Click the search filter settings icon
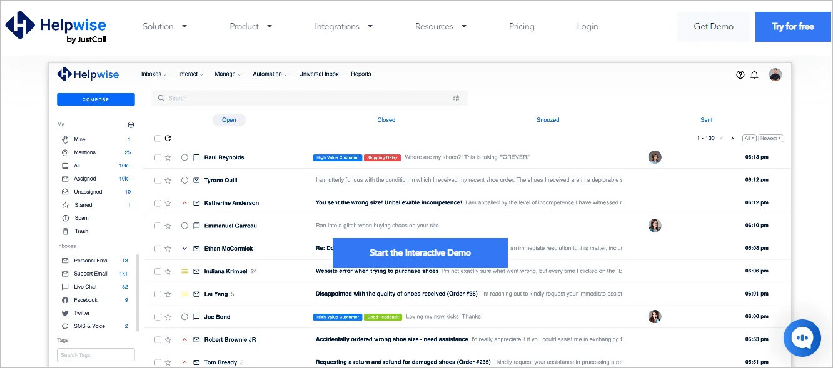The width and height of the screenshot is (833, 368). 456,98
